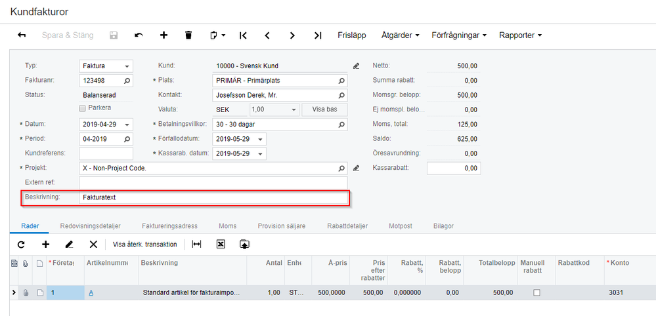This screenshot has width=656, height=316.
Task: Click the back arrow toolbar icon
Action: (22, 35)
